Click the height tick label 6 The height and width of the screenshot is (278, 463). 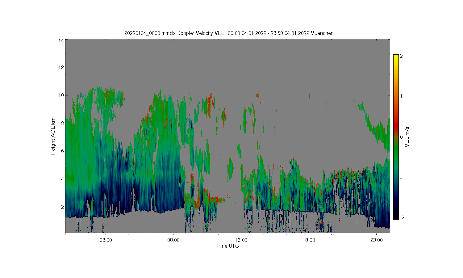(x=62, y=151)
